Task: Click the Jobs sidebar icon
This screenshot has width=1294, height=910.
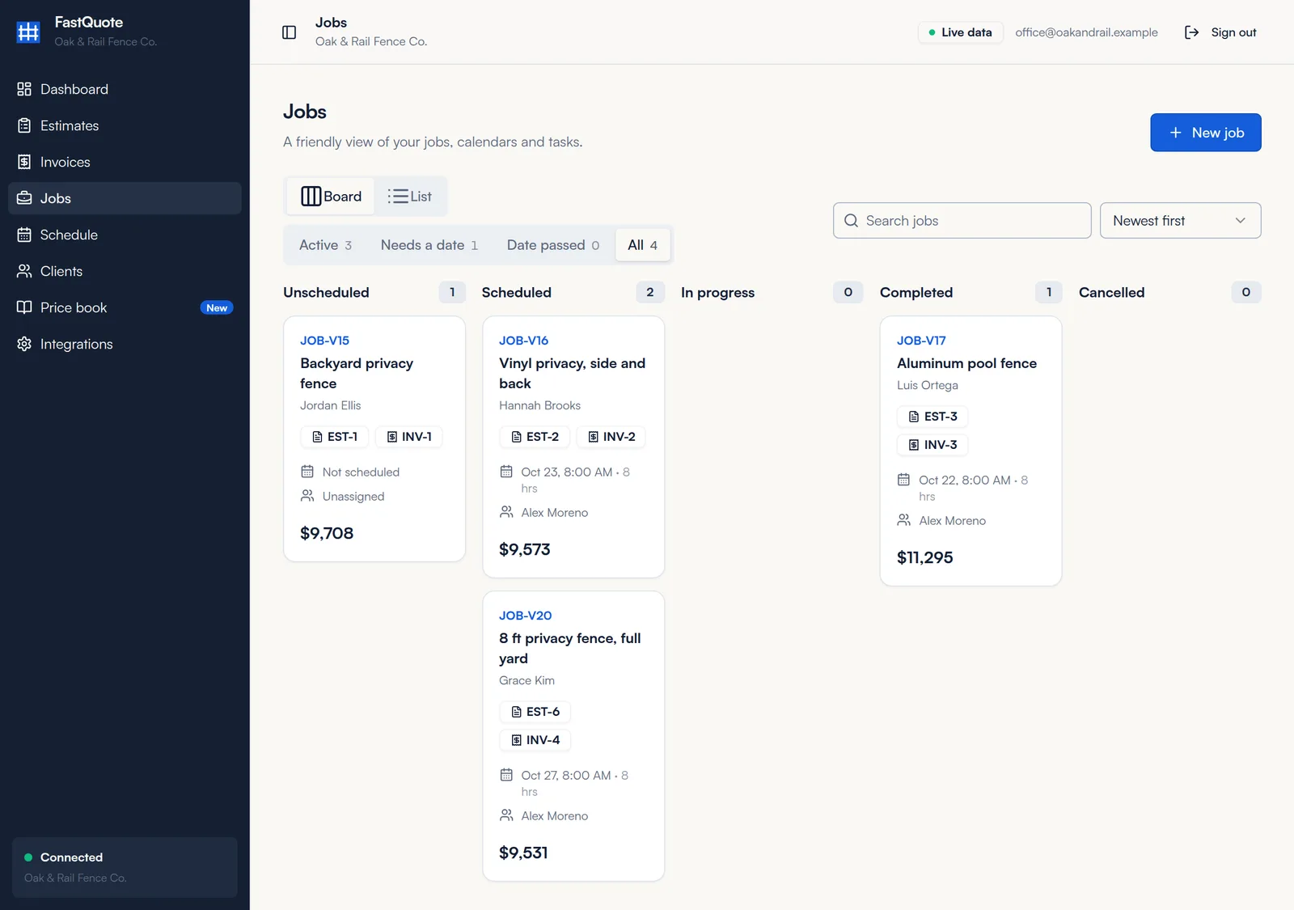Action: [24, 198]
